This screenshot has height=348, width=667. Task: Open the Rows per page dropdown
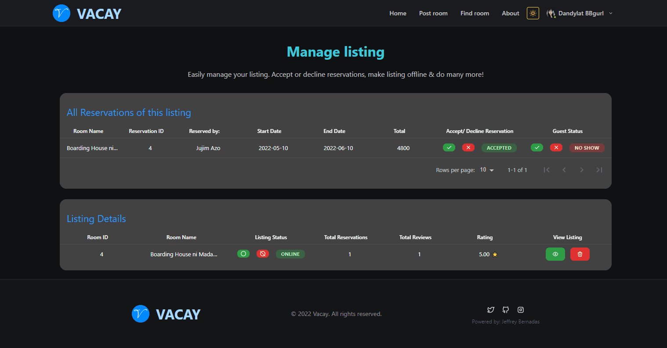[487, 170]
